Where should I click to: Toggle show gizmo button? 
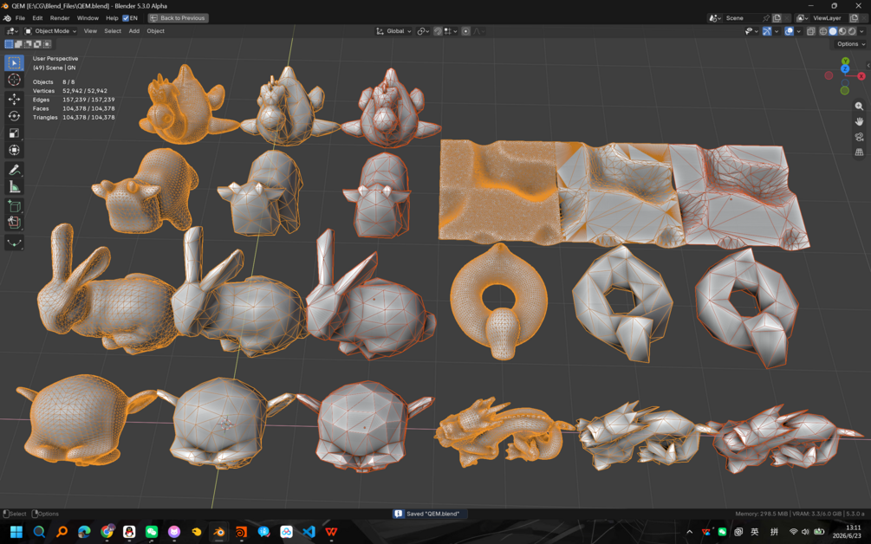[767, 31]
